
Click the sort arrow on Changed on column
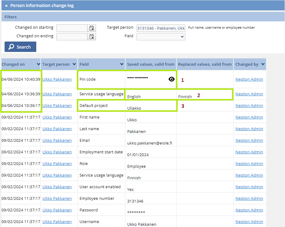tap(38, 64)
